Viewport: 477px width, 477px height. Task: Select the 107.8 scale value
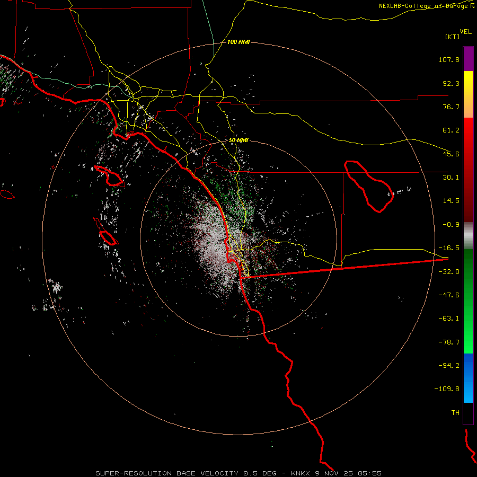[449, 59]
